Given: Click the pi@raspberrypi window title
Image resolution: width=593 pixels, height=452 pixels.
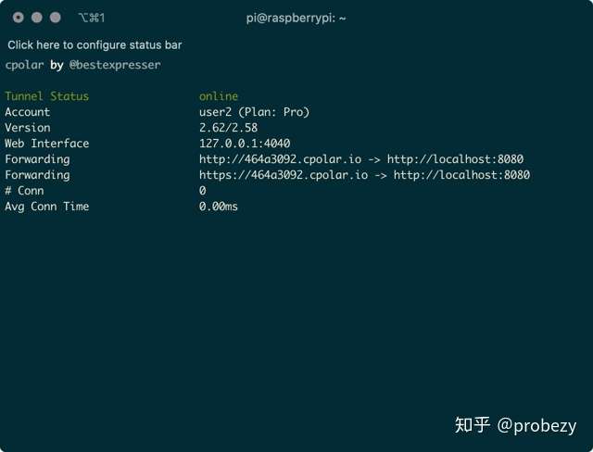Looking at the screenshot, I should pos(296,18).
